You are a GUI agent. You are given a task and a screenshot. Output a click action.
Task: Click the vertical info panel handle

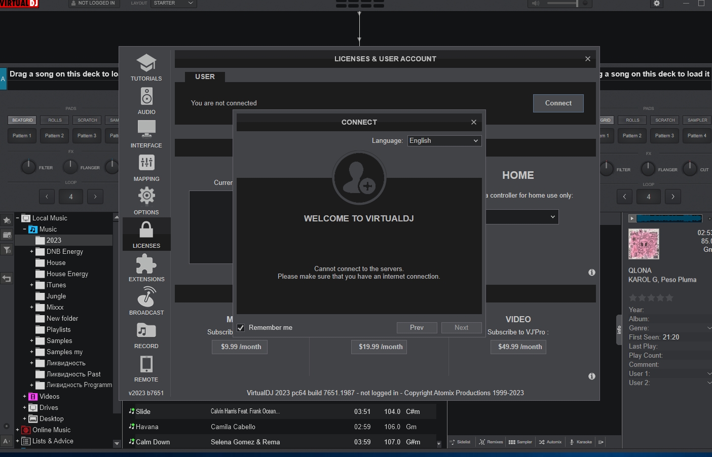click(619, 330)
